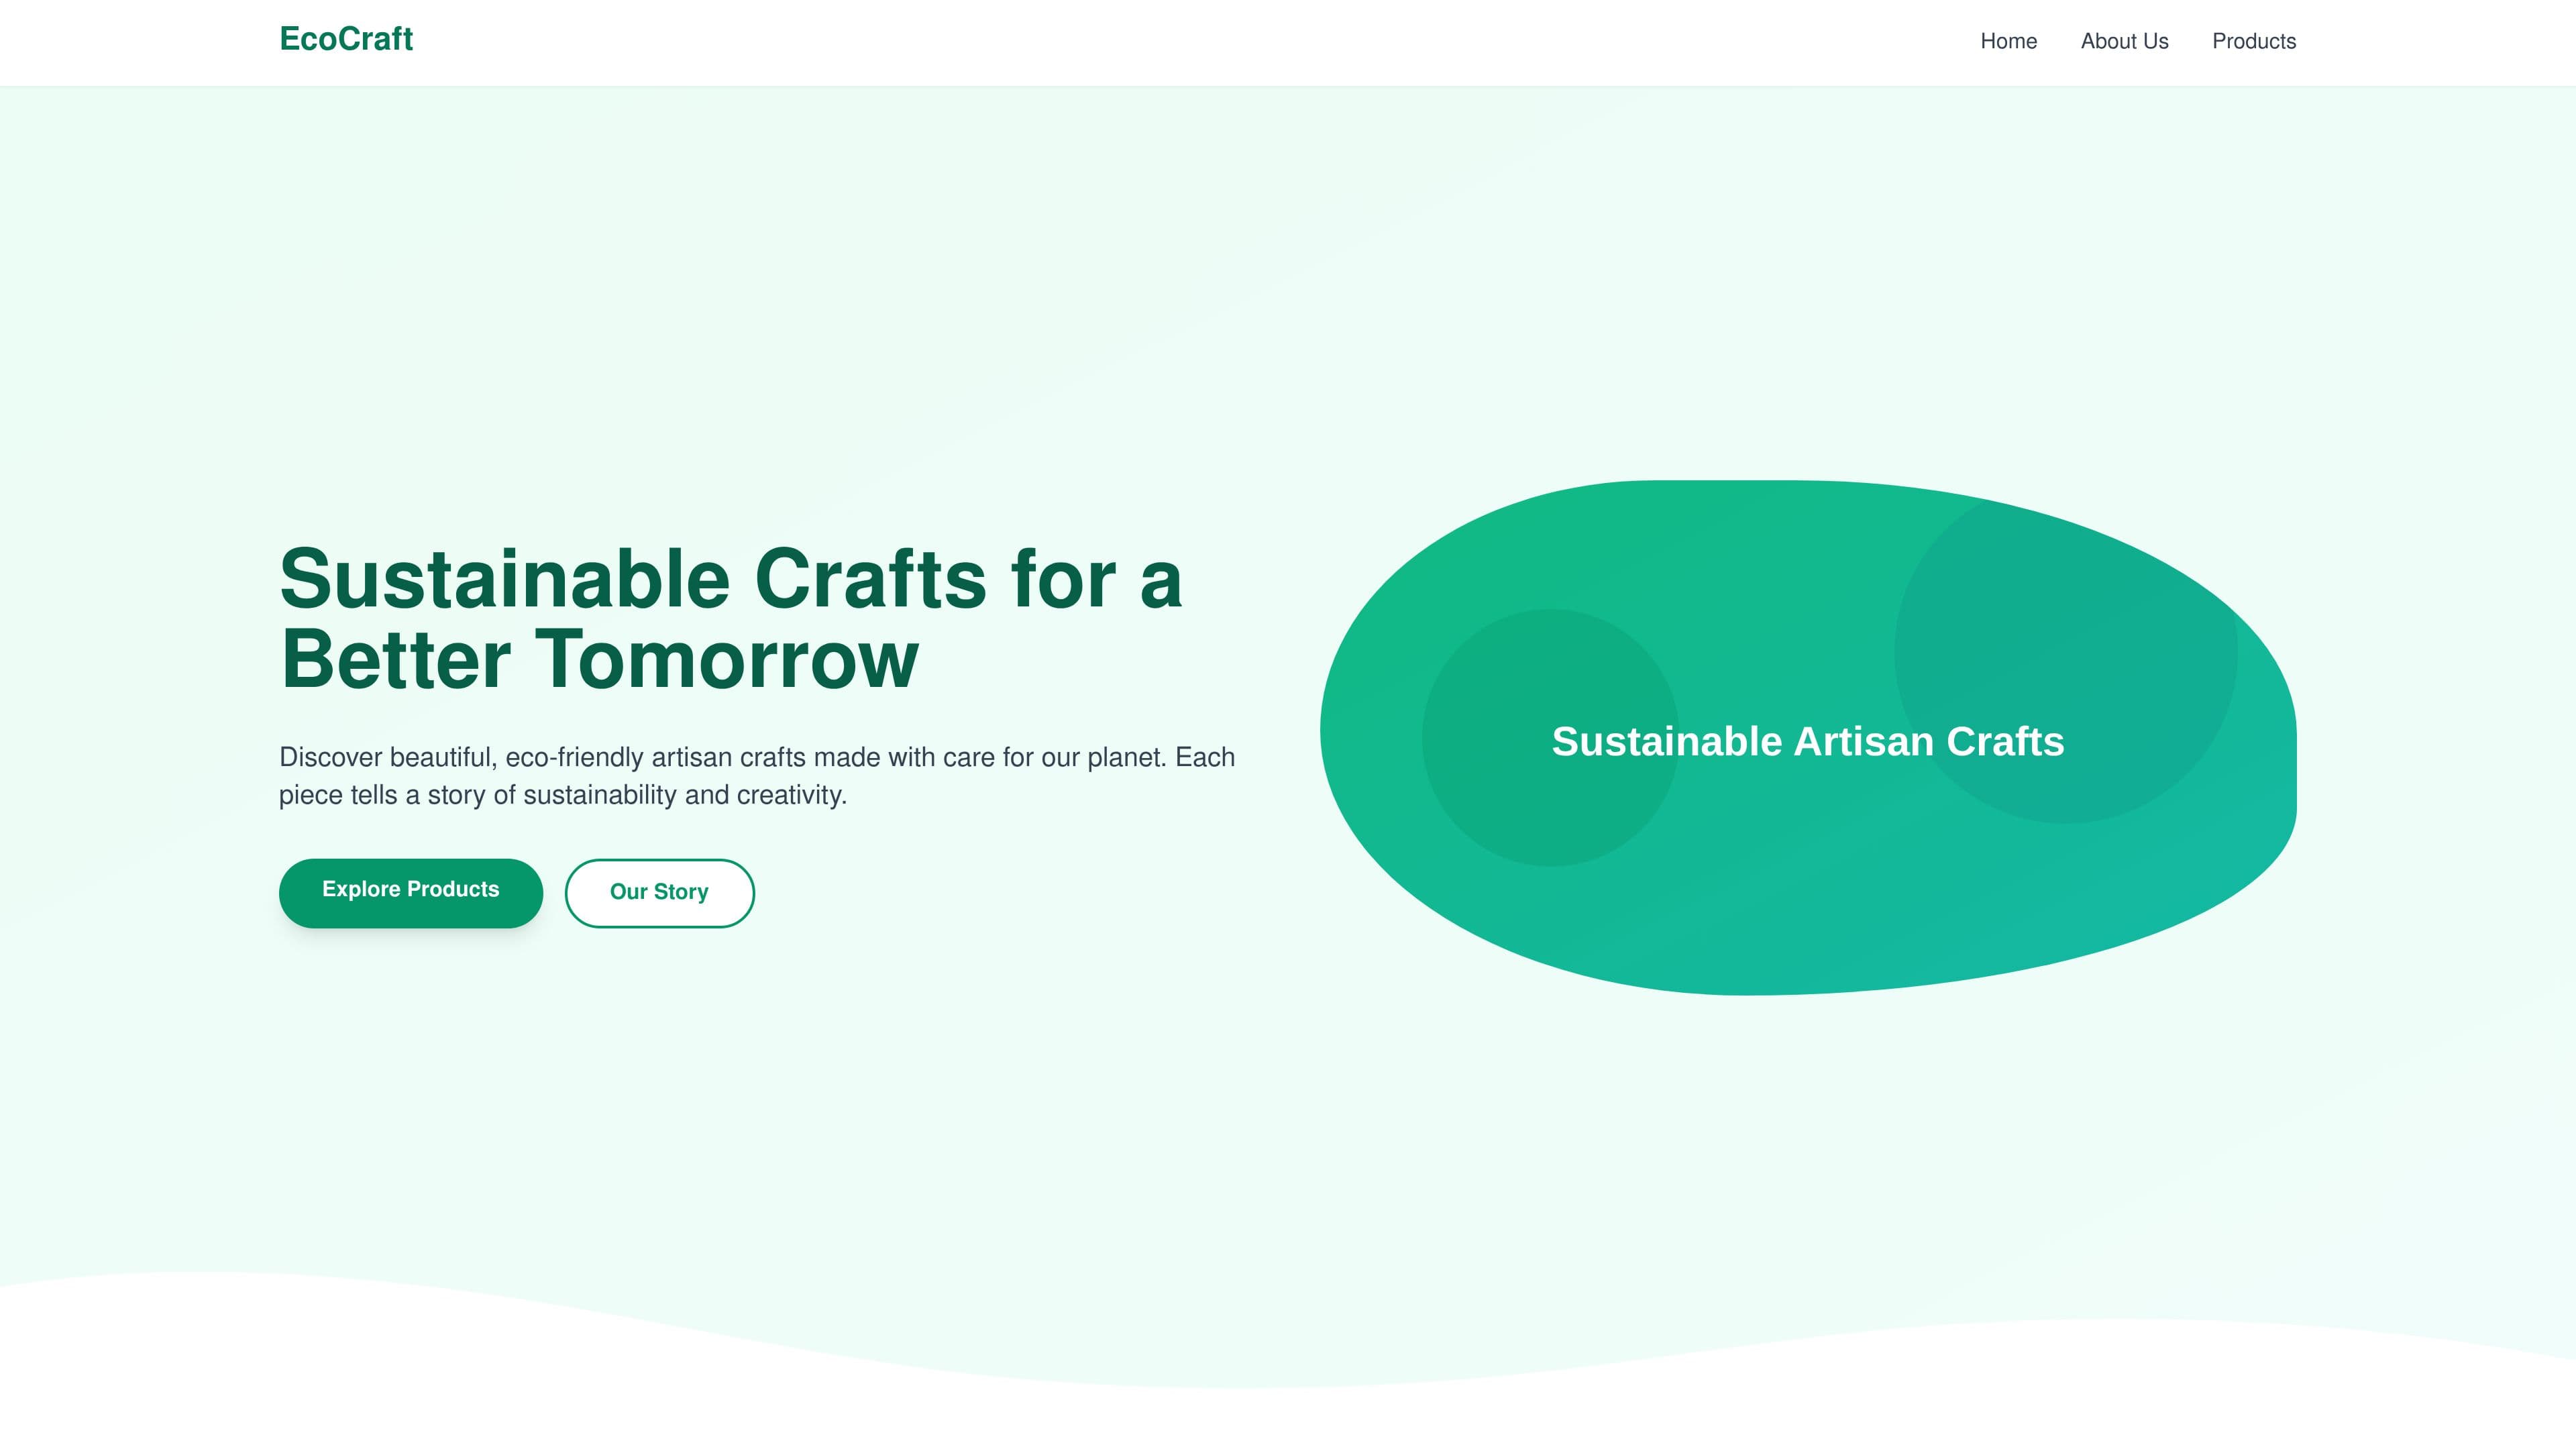
Task: Click the hero description paragraph
Action: coord(757,776)
